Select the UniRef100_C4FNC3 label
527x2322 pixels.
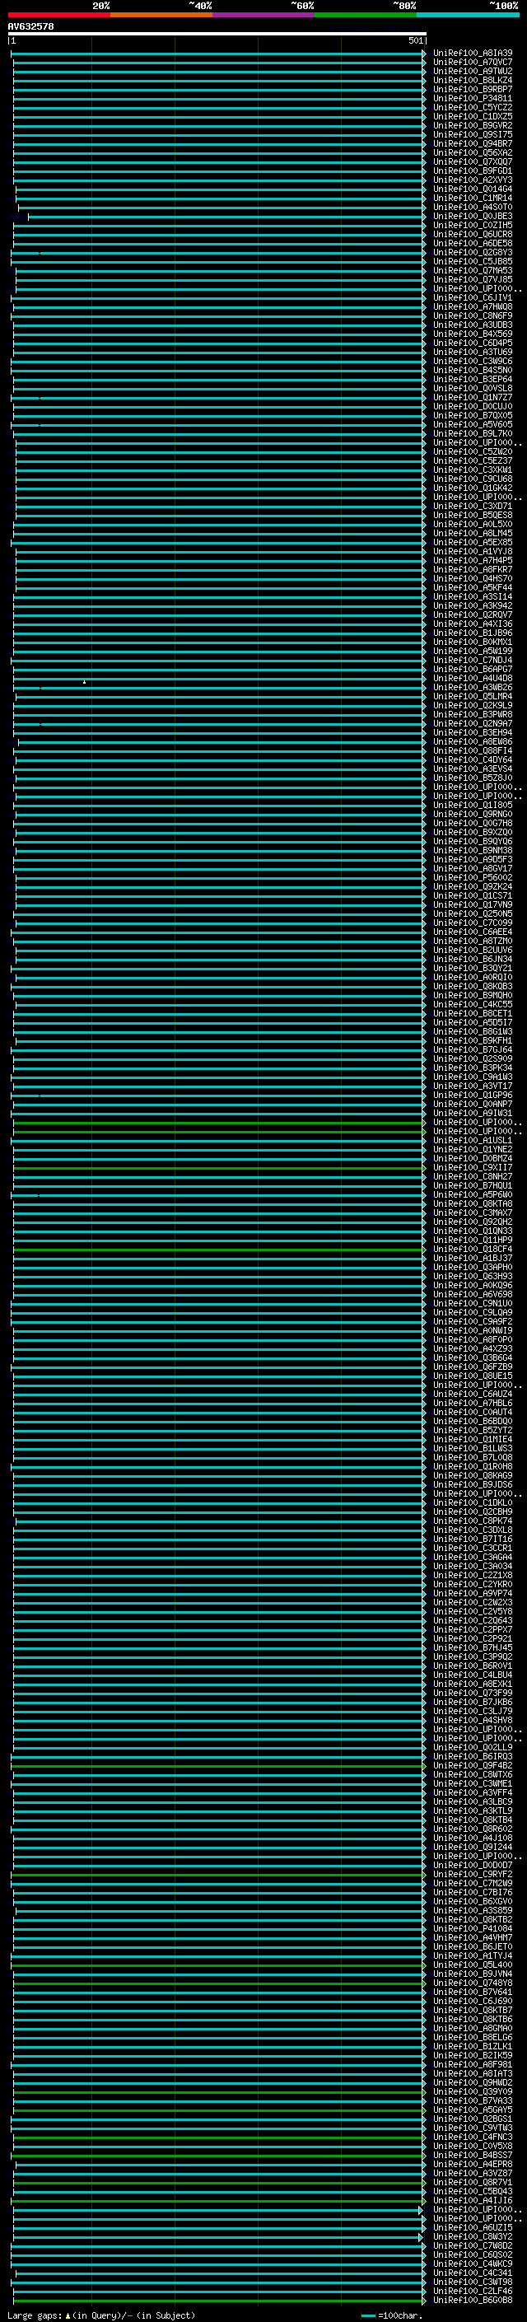pyautogui.click(x=472, y=2137)
